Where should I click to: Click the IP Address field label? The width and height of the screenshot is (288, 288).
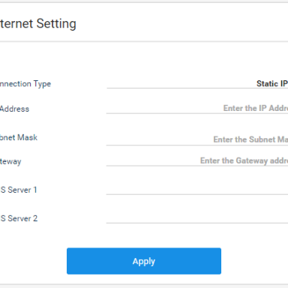coord(14,109)
